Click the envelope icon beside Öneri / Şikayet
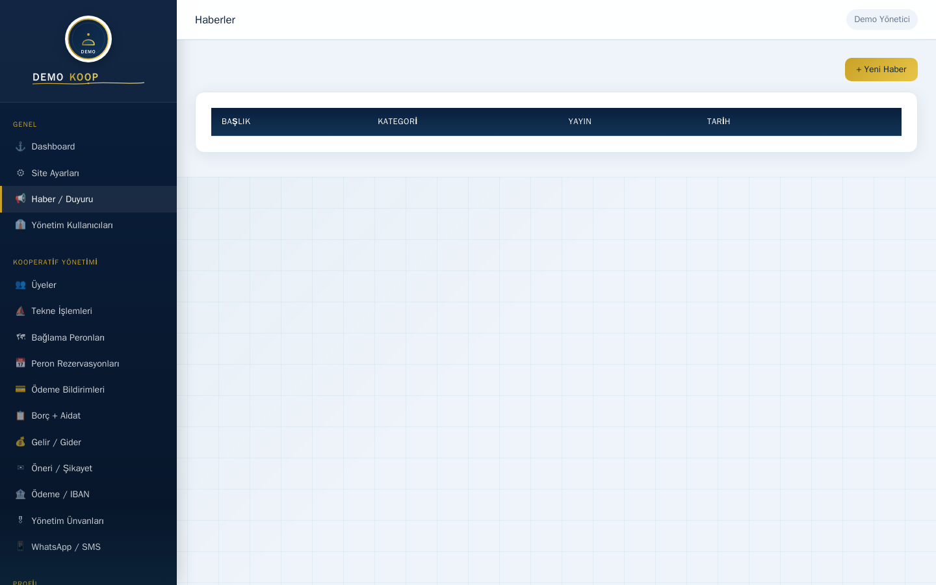The image size is (936, 585). [20, 468]
